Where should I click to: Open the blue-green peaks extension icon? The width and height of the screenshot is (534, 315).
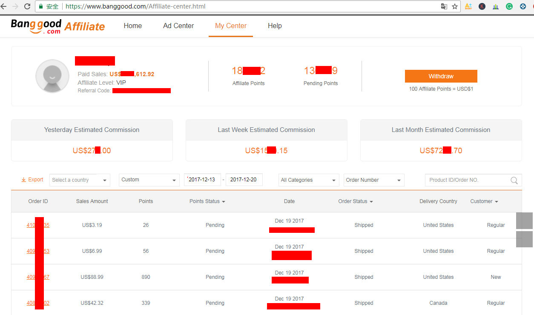click(496, 6)
